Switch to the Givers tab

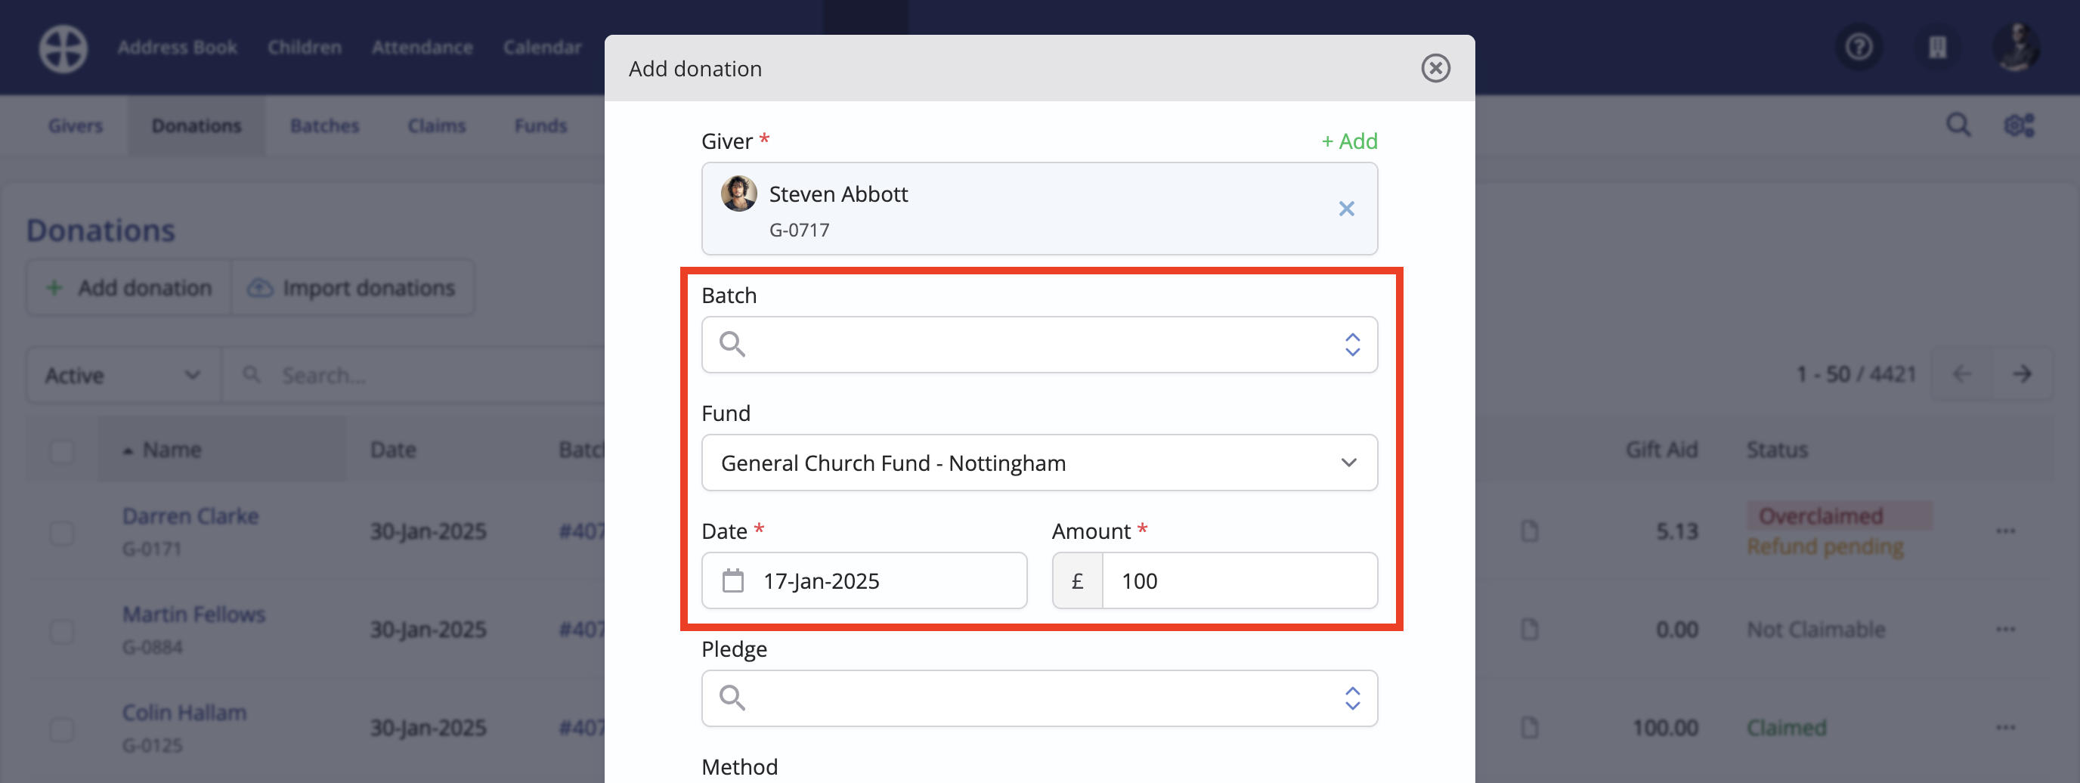(75, 126)
